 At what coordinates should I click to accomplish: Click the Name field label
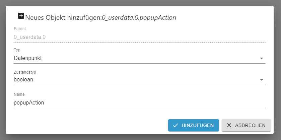coord(19,94)
